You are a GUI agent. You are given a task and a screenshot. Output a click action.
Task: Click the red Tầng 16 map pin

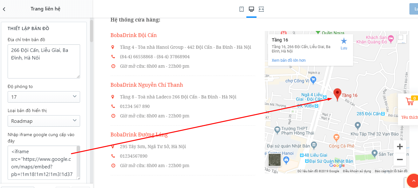pos(337,95)
